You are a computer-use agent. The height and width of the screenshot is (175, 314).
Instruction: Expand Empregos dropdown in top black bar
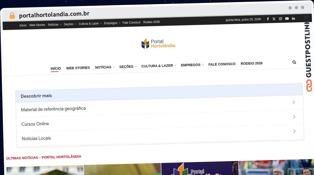112,23
